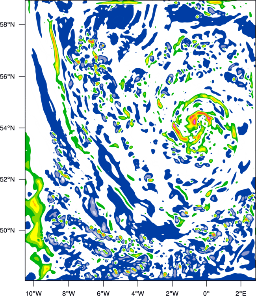Click the 6°W longitude label
This screenshot has height=296, width=256.
click(x=103, y=293)
